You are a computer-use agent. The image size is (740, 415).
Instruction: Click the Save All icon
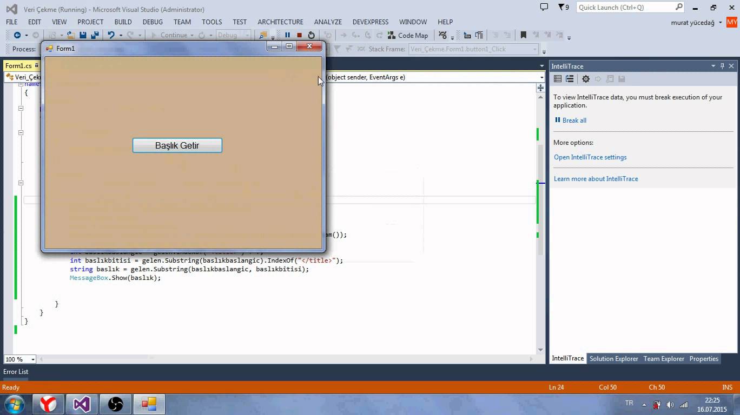(95, 35)
